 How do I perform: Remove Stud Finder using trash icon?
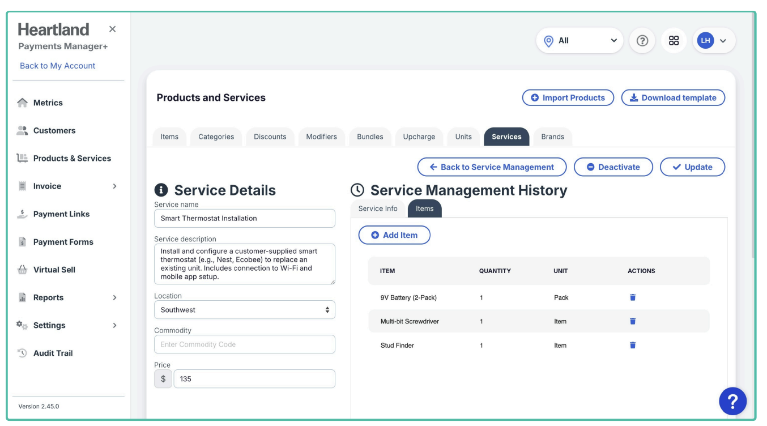tap(633, 345)
